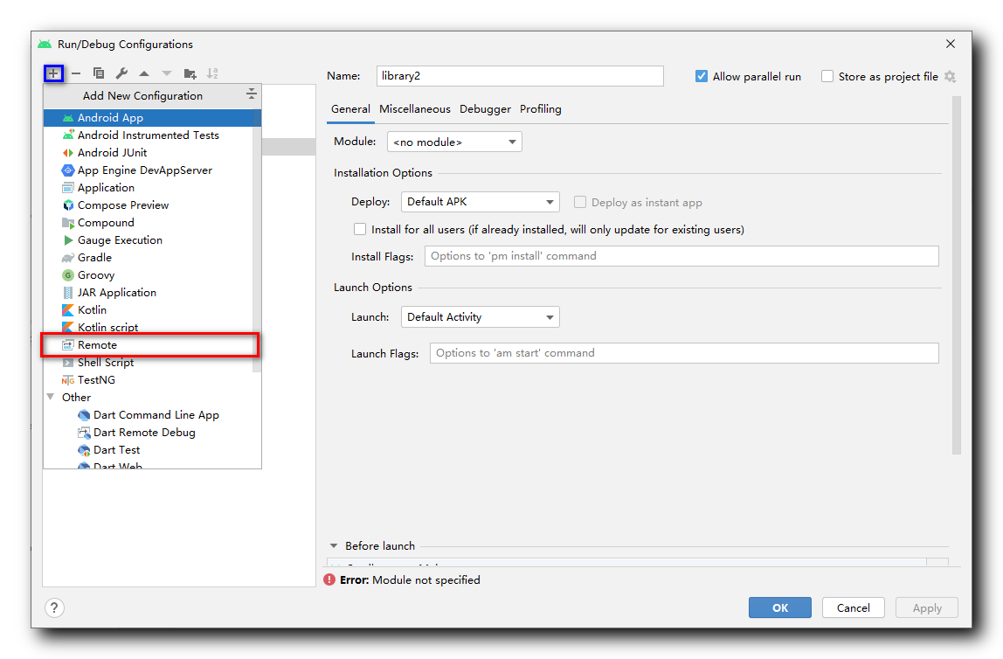
Task: Move configuration up with the up arrow
Action: pos(144,73)
